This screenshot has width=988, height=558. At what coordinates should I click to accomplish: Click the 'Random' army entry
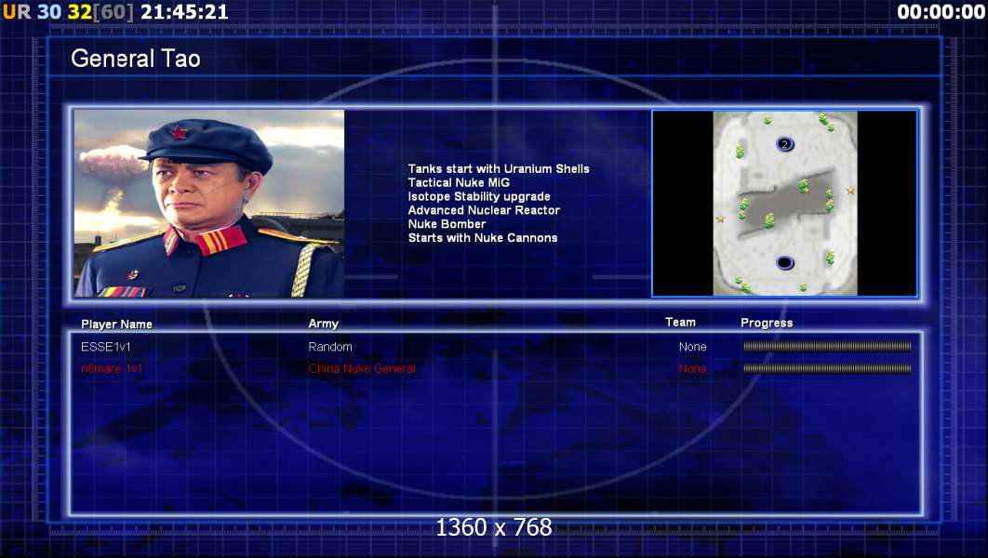(330, 347)
